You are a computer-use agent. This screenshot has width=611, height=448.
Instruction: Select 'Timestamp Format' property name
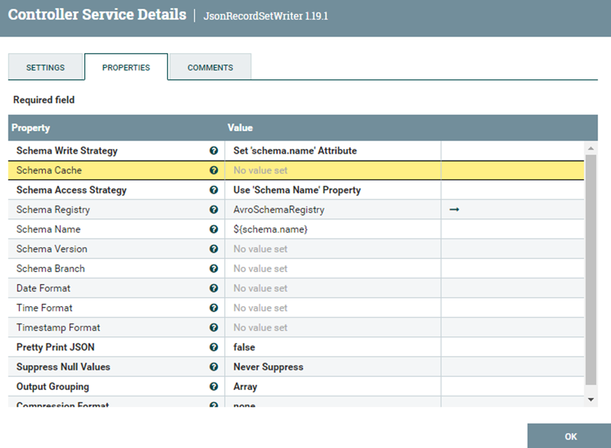[58, 327]
